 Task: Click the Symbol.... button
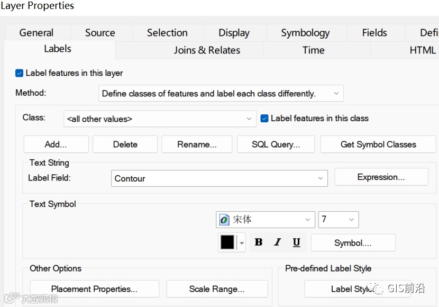pyautogui.click(x=353, y=243)
